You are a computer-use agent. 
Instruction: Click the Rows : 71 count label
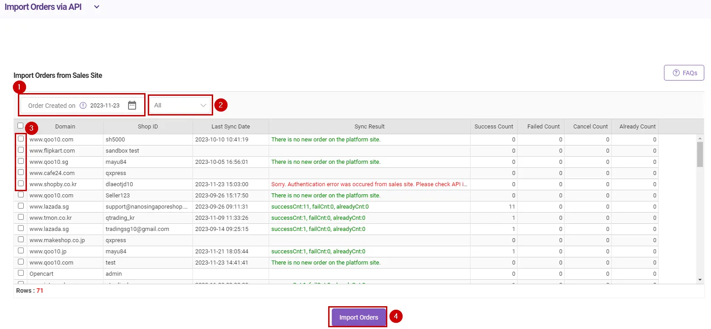click(30, 291)
